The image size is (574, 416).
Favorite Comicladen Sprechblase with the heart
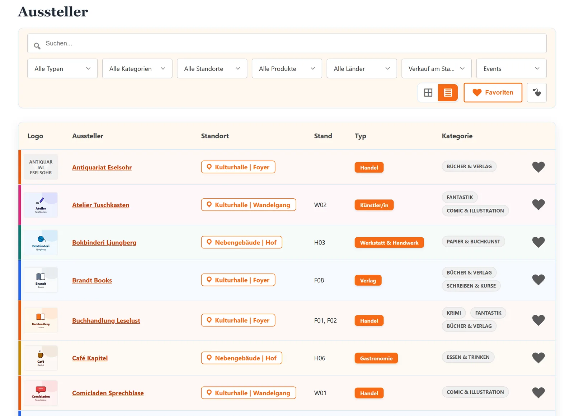pyautogui.click(x=538, y=393)
